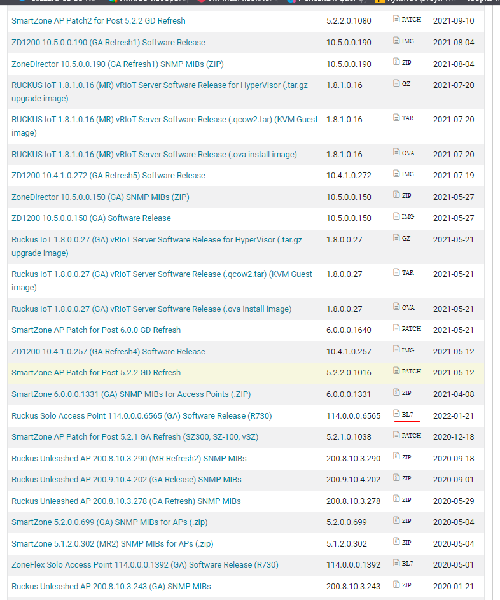Click PATCH file icon in 5.2.2.0.1080 row
The height and width of the screenshot is (600, 500).
tap(396, 18)
